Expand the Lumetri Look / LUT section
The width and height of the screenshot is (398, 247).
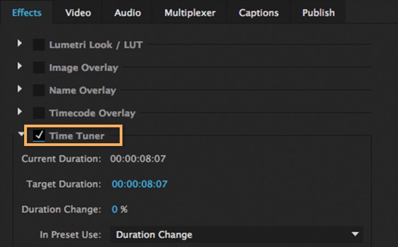pyautogui.click(x=20, y=44)
